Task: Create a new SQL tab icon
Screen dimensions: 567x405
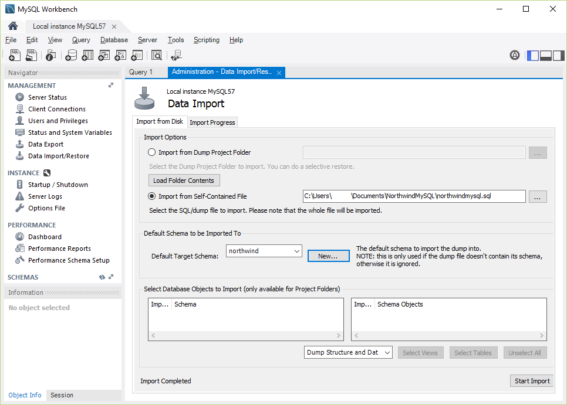Action: (15, 55)
